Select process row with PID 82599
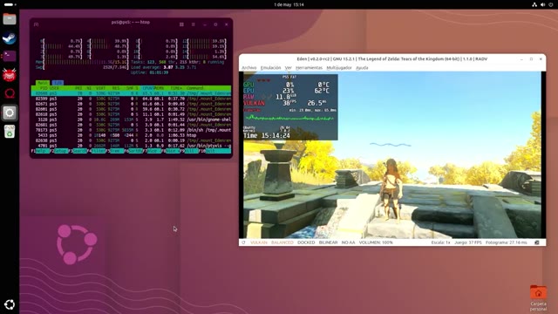Viewport: 558px width, 314px height. point(131,99)
